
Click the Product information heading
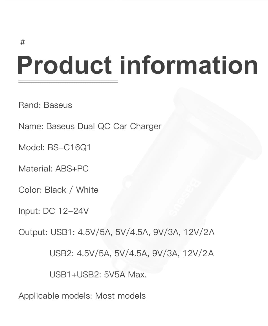click(x=137, y=65)
